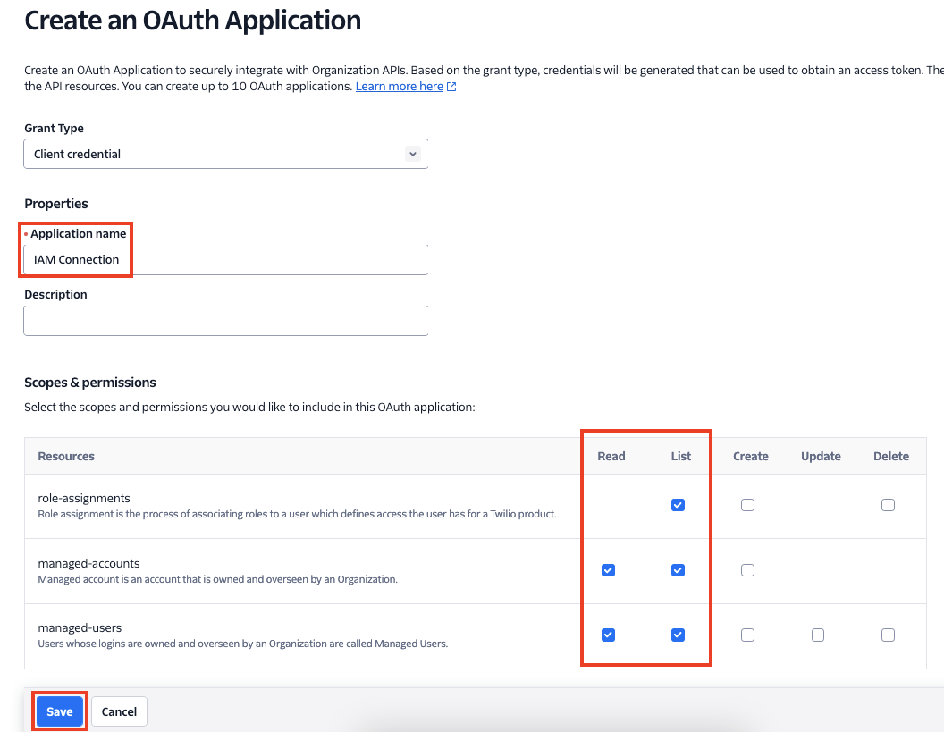944x732 pixels.
Task: Click the external link icon beside Learn more here
Action: pyautogui.click(x=451, y=86)
